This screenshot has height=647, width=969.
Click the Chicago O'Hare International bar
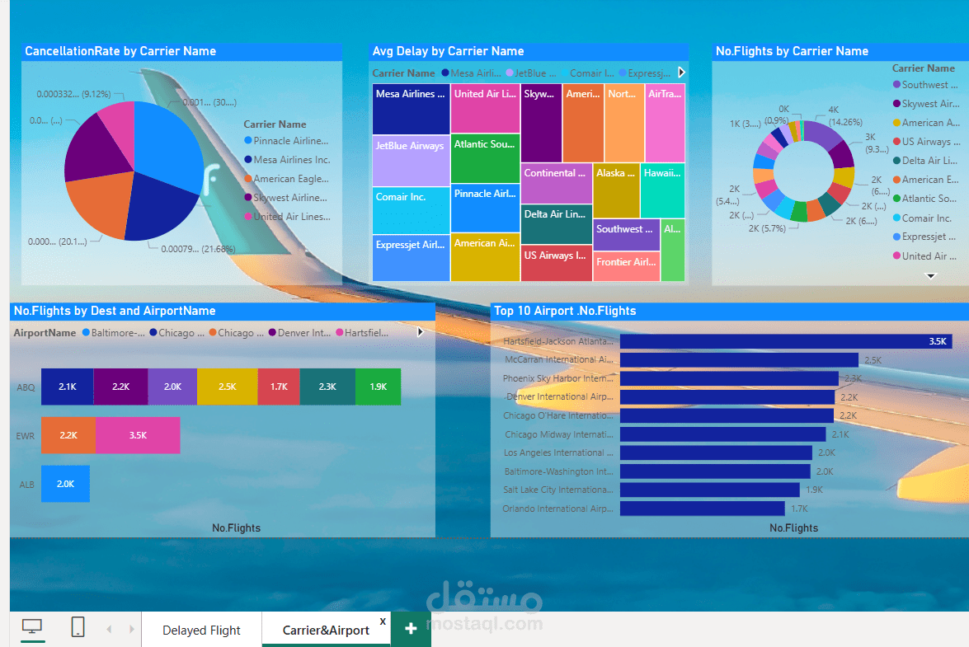[727, 415]
